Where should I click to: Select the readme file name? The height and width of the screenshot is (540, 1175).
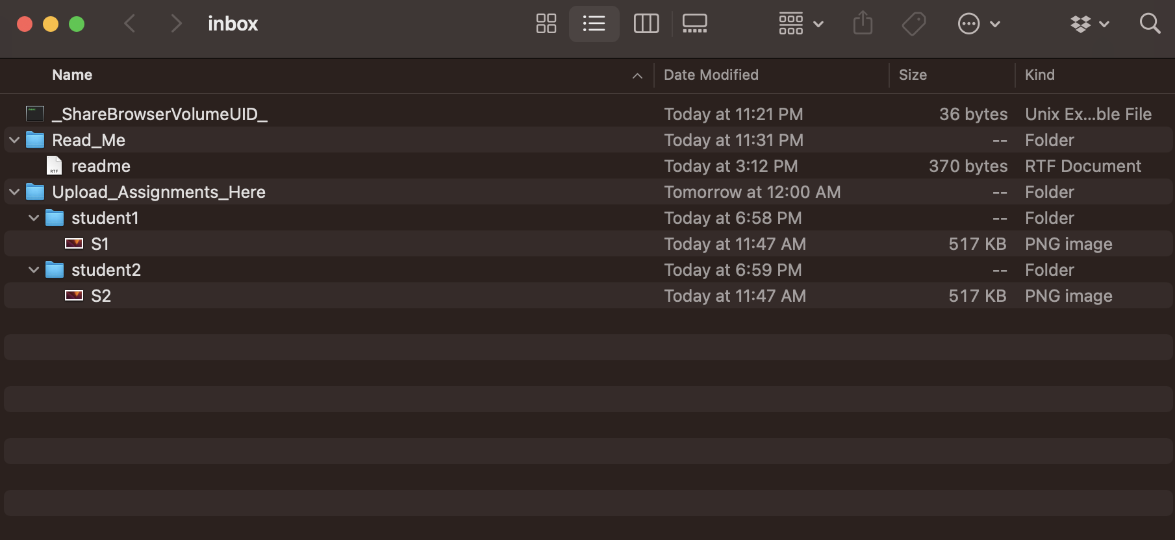click(x=101, y=166)
